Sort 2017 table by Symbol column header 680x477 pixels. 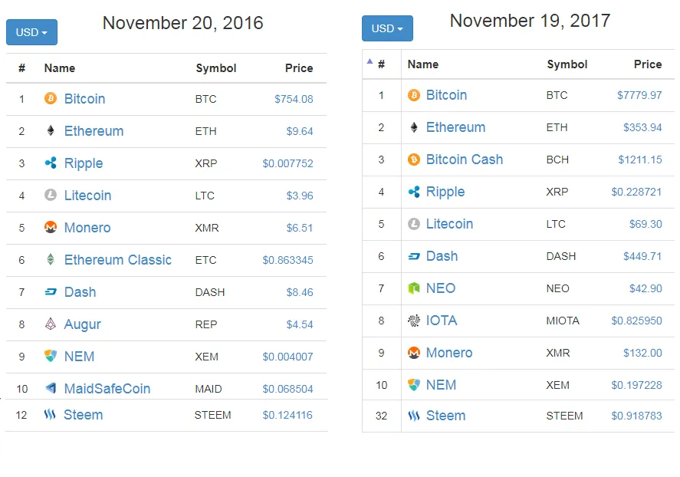point(567,64)
